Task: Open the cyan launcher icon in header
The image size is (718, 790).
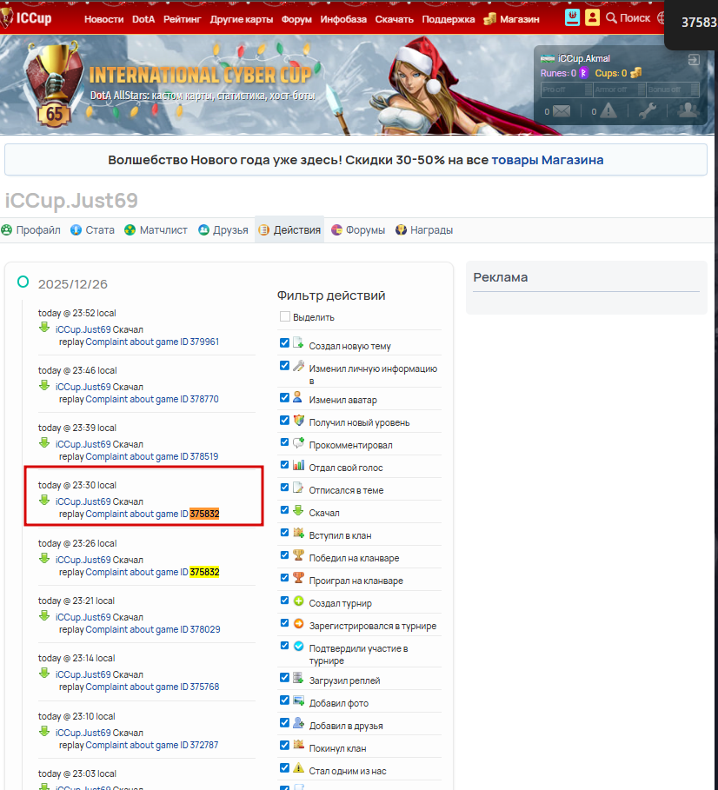Action: coord(572,17)
